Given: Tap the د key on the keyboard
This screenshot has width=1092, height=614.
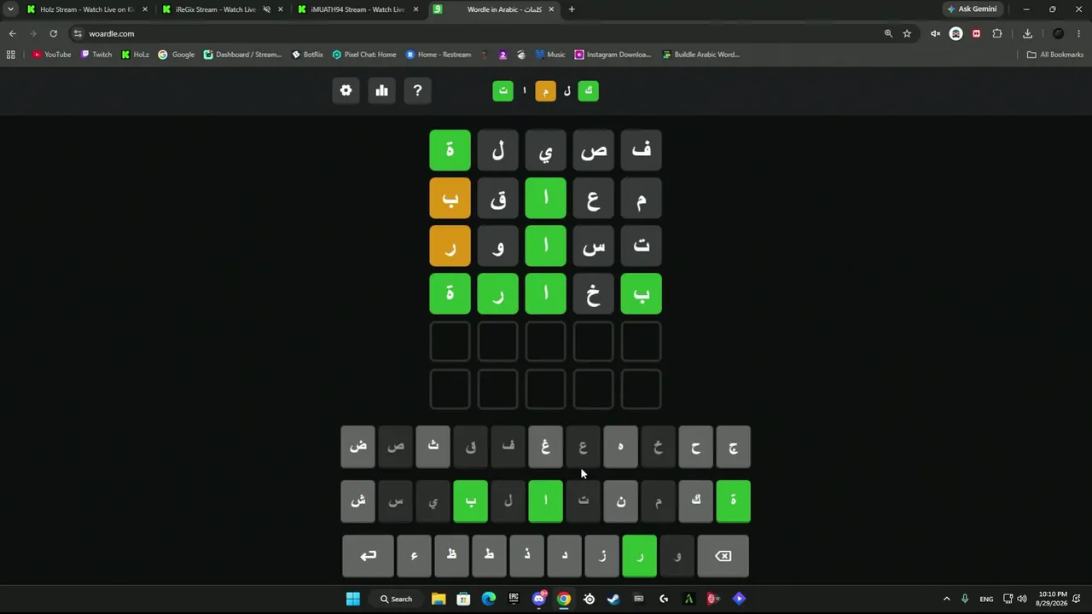Looking at the screenshot, I should (x=564, y=556).
